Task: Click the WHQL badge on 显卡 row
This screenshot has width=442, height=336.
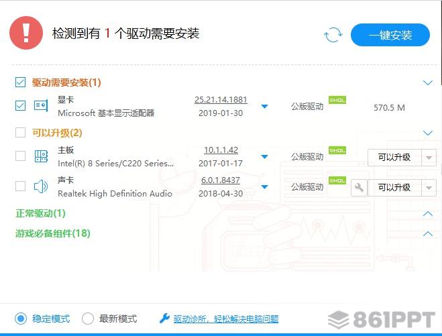Action: tap(337, 100)
